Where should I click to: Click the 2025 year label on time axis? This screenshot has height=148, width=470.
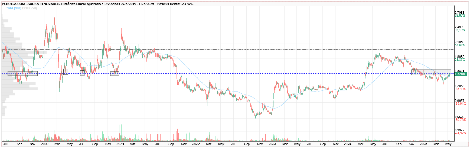[x=423, y=144]
